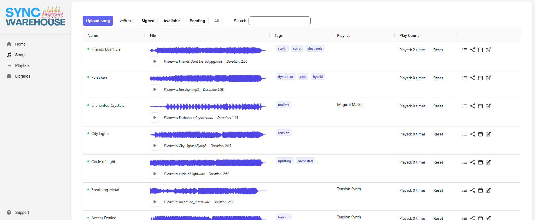Filter songs by Pending
535x220 pixels.
pyautogui.click(x=197, y=21)
